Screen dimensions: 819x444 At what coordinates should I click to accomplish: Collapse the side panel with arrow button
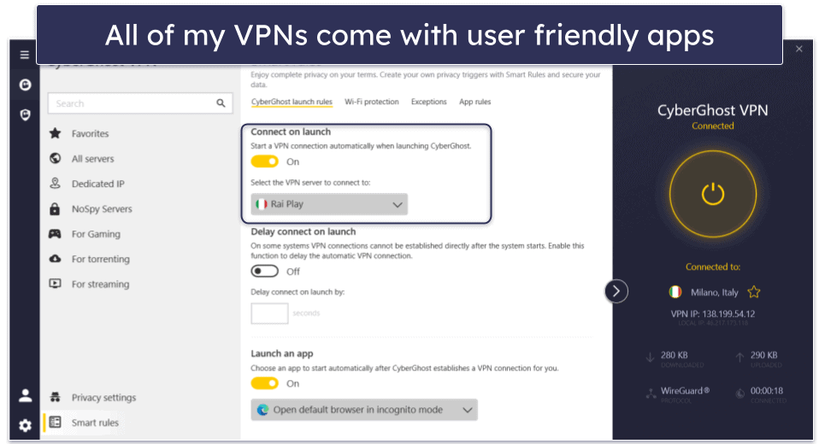[616, 291]
